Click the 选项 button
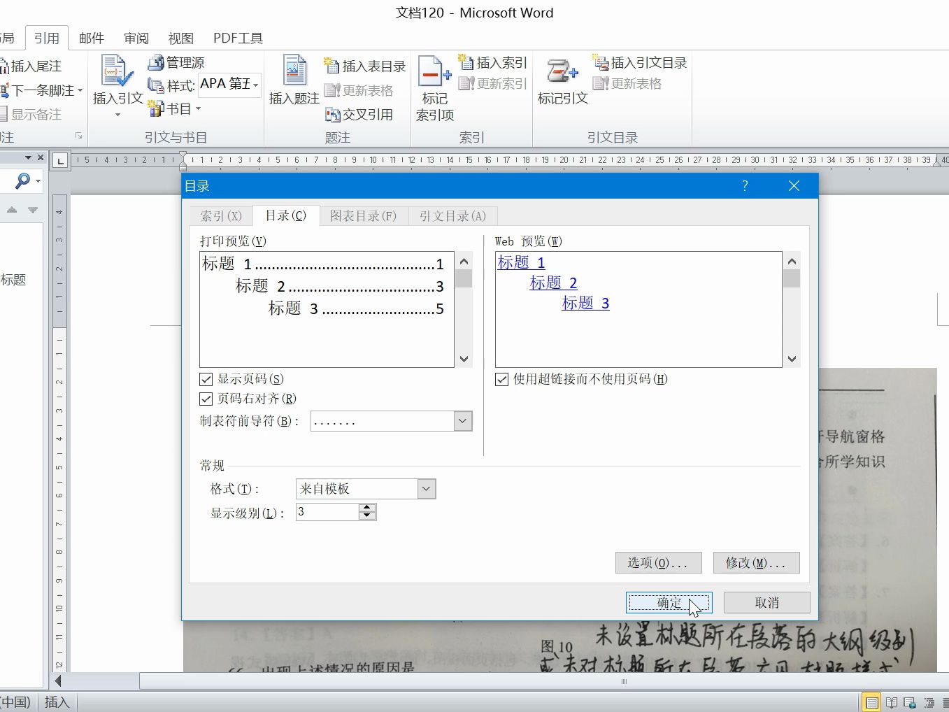Image resolution: width=949 pixels, height=712 pixels. tap(657, 562)
